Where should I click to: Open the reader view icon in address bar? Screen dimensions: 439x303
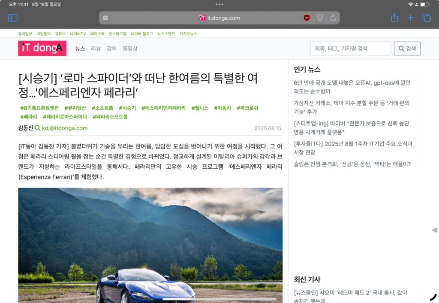[x=320, y=18]
